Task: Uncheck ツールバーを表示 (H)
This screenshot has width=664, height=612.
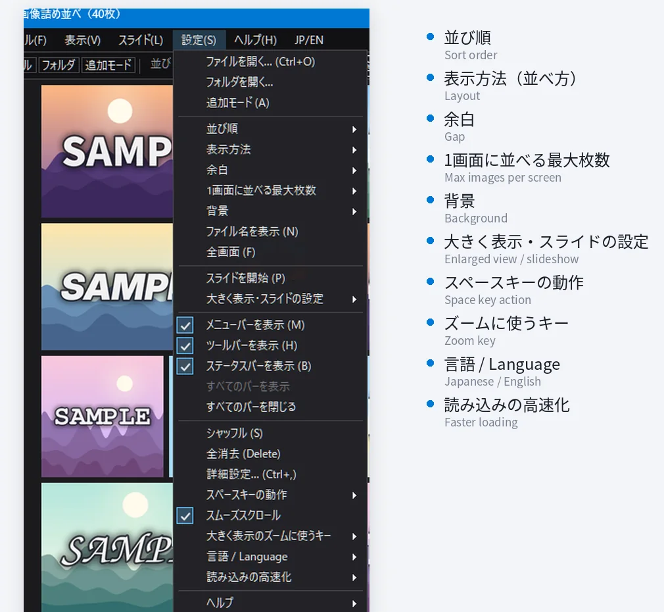Action: pos(270,346)
